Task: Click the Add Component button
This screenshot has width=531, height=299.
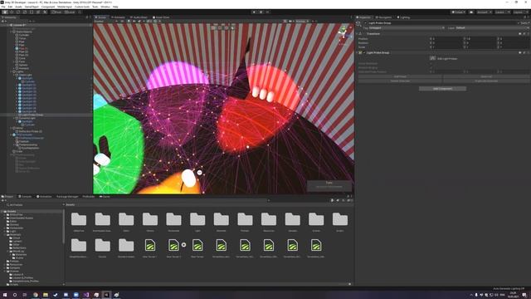Action: click(442, 89)
